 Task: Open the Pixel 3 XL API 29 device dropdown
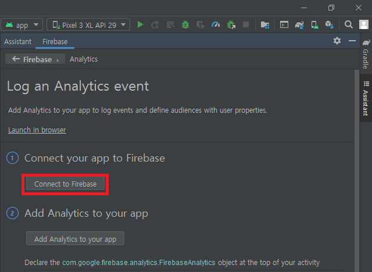(88, 24)
